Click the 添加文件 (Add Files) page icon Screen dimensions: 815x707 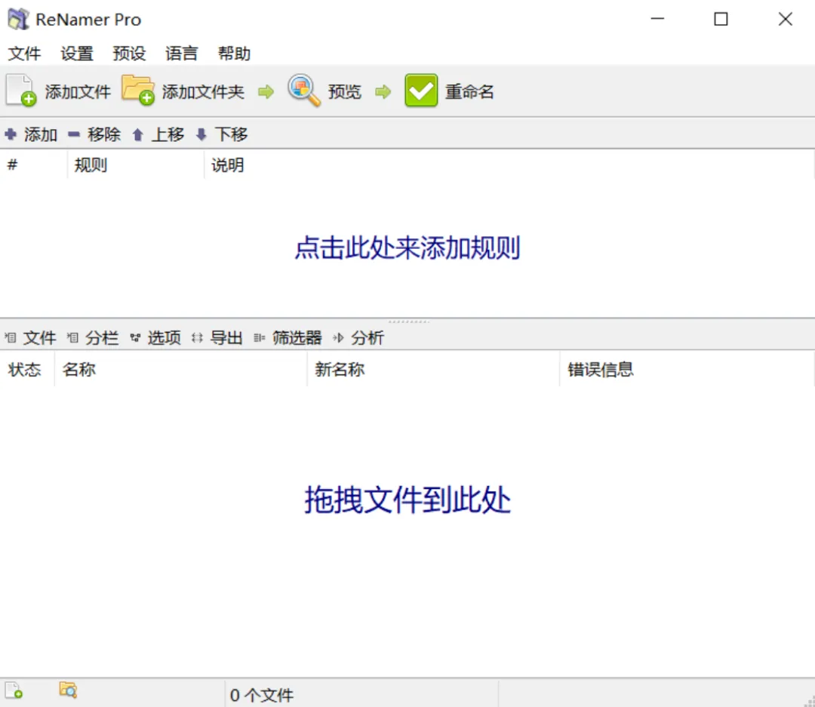pyautogui.click(x=21, y=91)
